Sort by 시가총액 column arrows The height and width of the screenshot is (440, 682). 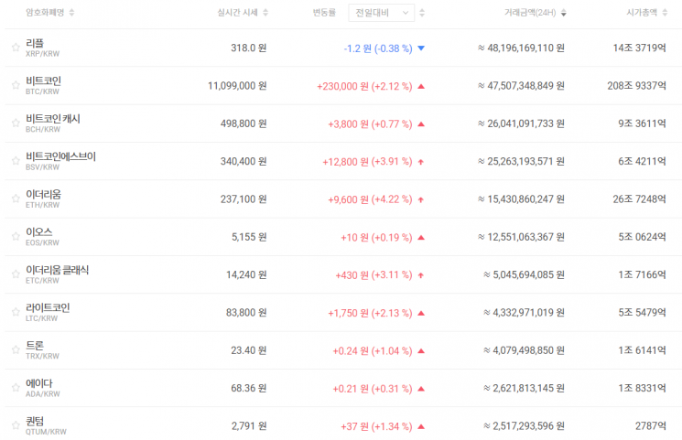tap(665, 13)
